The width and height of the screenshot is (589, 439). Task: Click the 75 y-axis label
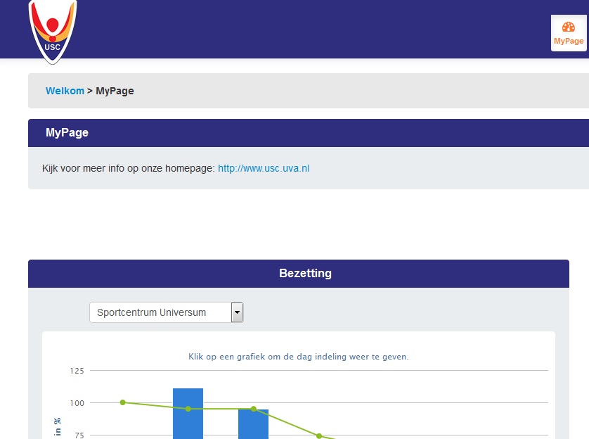point(79,435)
